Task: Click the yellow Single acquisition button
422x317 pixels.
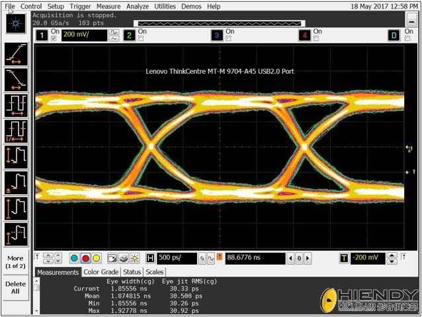Action: [x=97, y=258]
